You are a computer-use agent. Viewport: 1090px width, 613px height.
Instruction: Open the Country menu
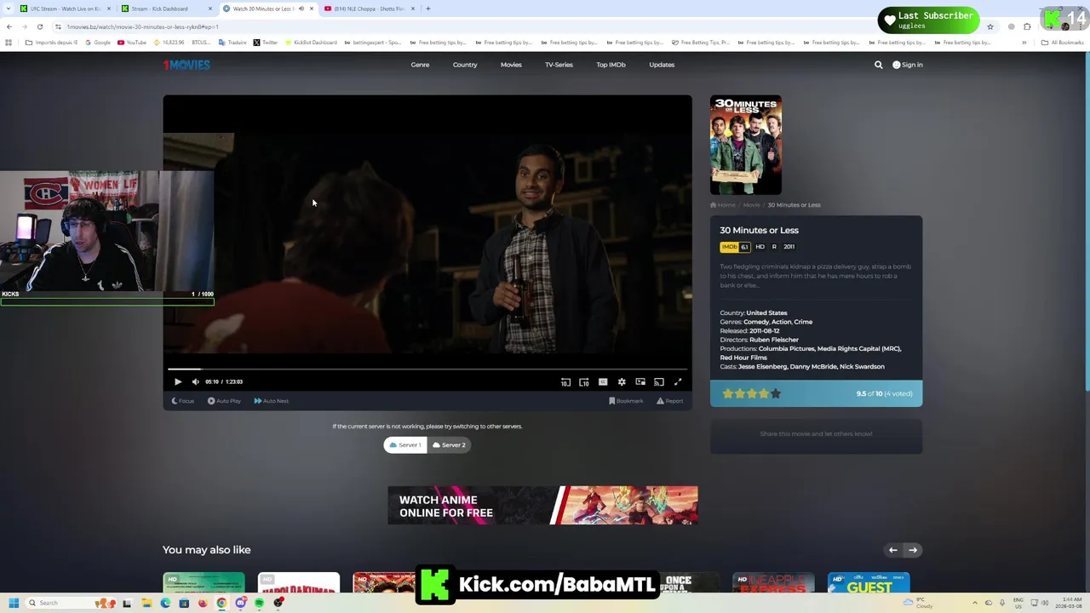465,65
